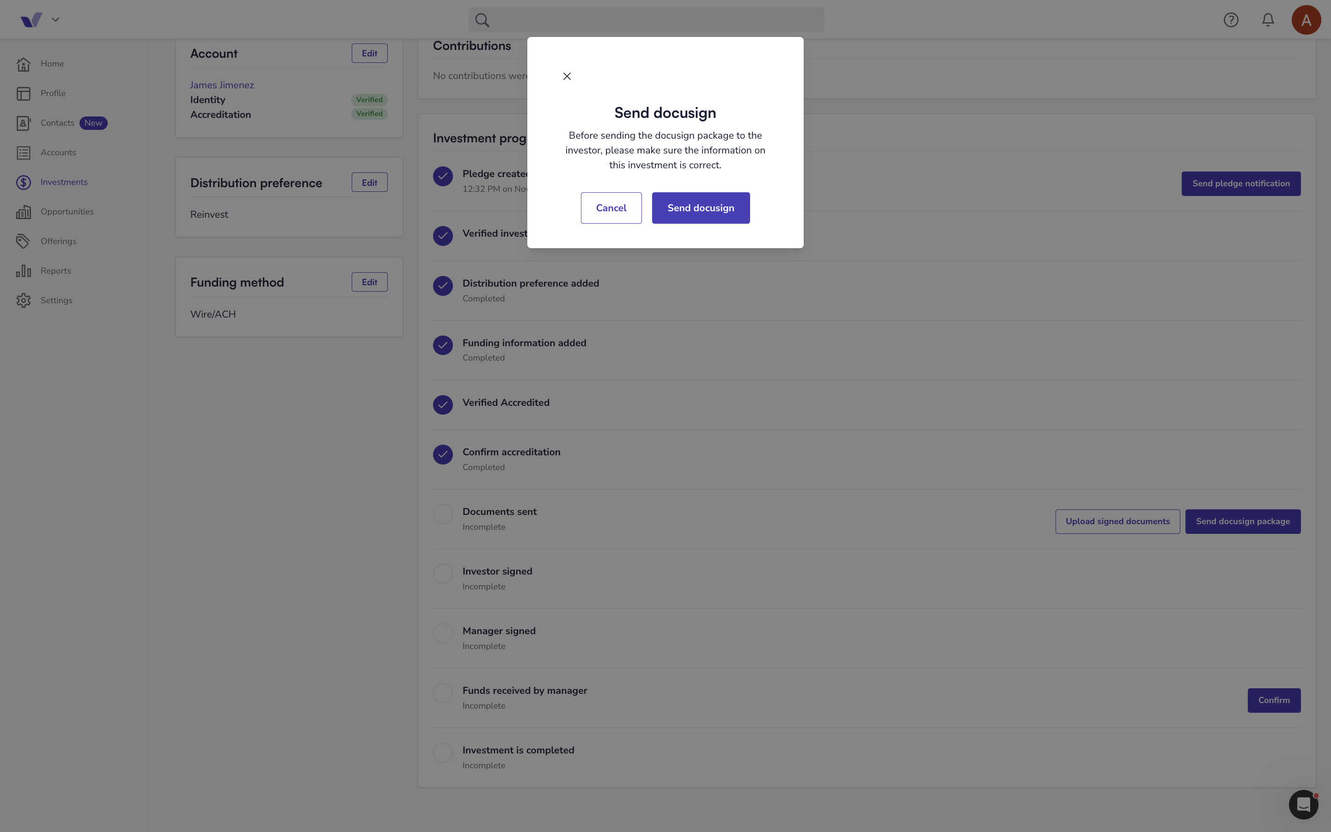Click Verified Accredited check circle
The image size is (1331, 832).
coord(443,405)
